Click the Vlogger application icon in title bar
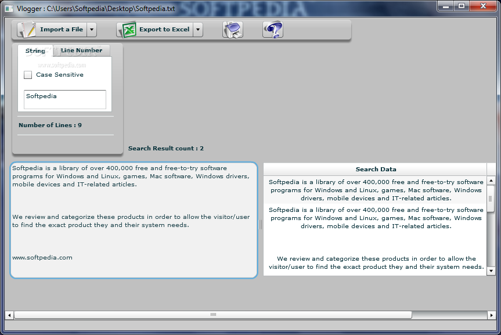Viewport: 501px width, 335px height. [x=9, y=9]
